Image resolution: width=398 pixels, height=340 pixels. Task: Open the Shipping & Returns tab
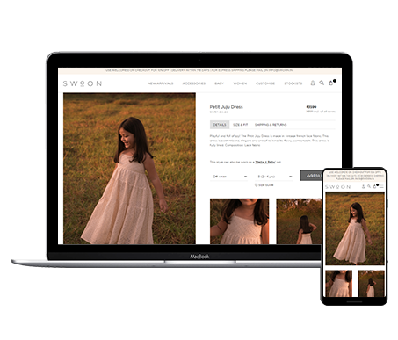tap(271, 125)
